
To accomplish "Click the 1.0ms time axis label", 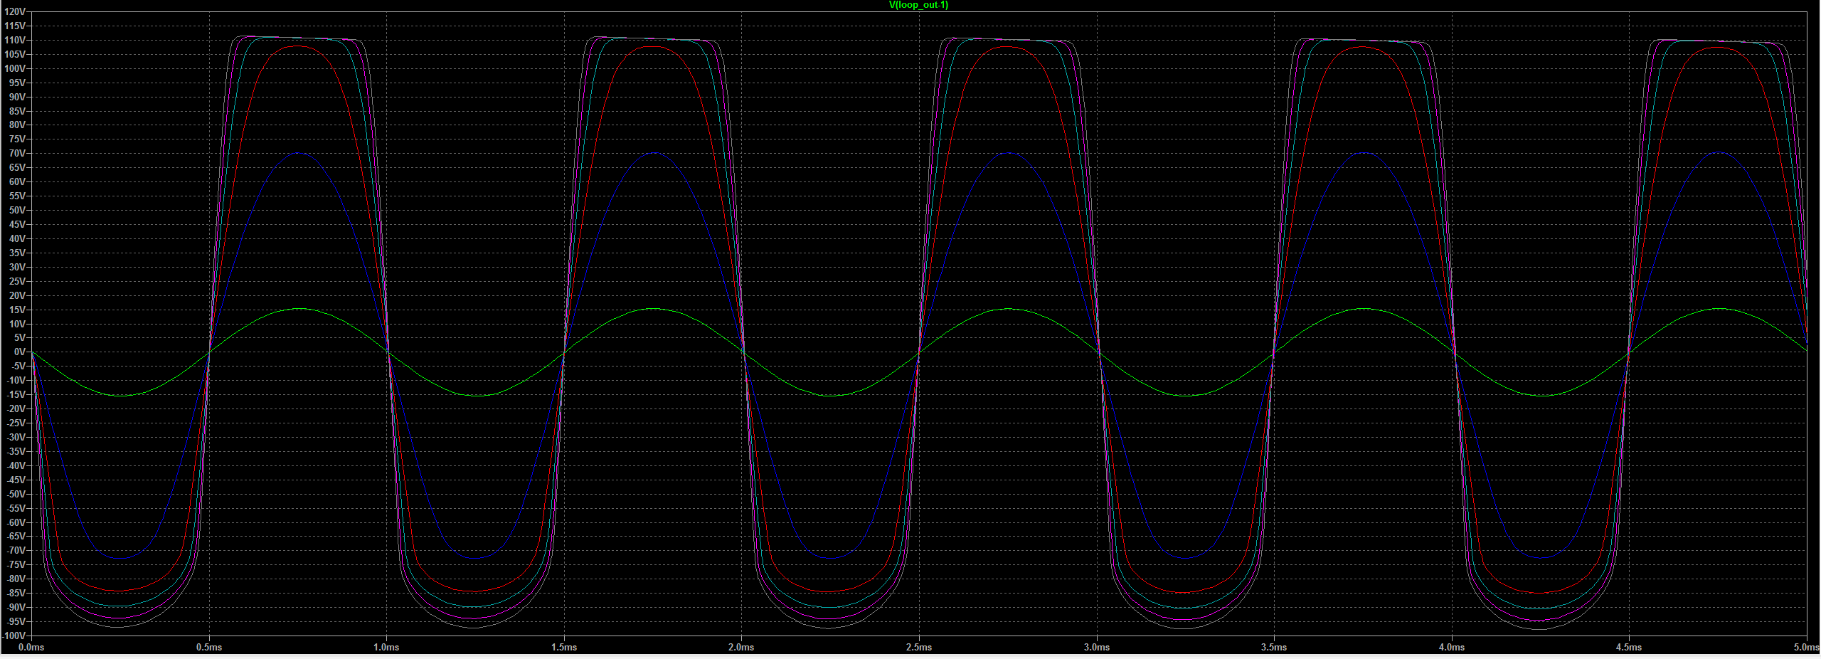I will 386,647.
